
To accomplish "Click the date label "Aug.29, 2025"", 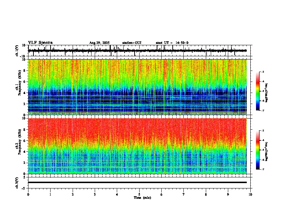I will pyautogui.click(x=99, y=43).
